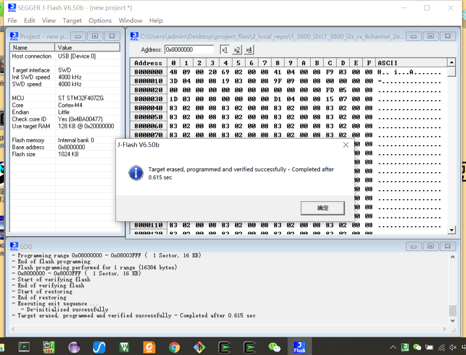Click inside the Address input field

coord(189,49)
